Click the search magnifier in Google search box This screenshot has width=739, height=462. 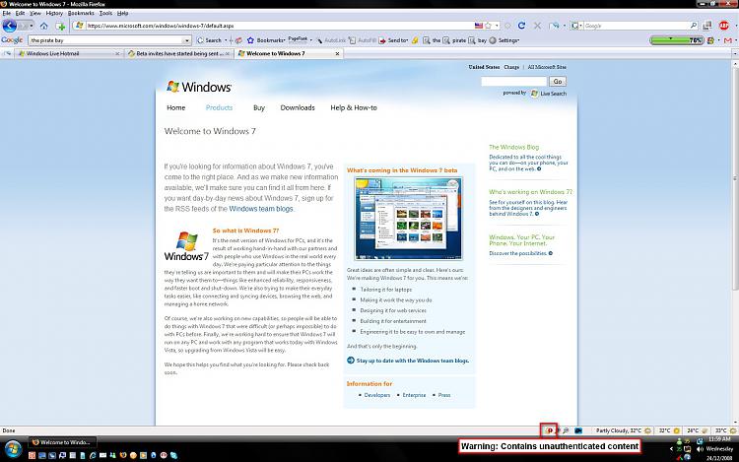694,26
